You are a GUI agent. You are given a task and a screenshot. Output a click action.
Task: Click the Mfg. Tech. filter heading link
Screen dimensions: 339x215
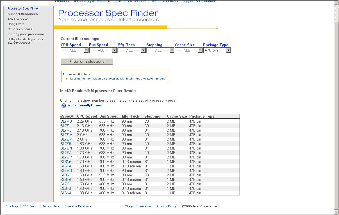pyautogui.click(x=127, y=45)
